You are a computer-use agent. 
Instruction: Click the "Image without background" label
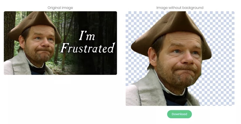[x=180, y=8]
